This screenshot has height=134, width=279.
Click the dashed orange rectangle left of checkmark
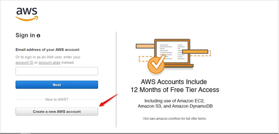click(x=144, y=59)
